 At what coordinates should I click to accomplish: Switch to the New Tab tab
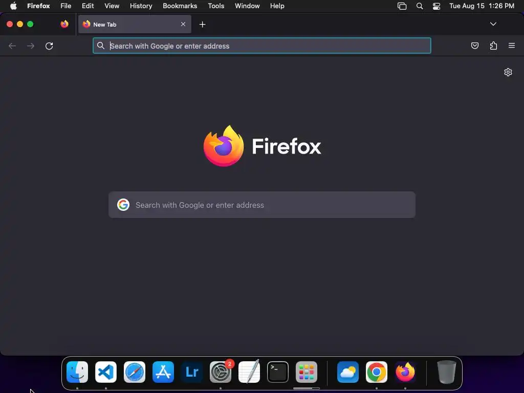pos(135,24)
